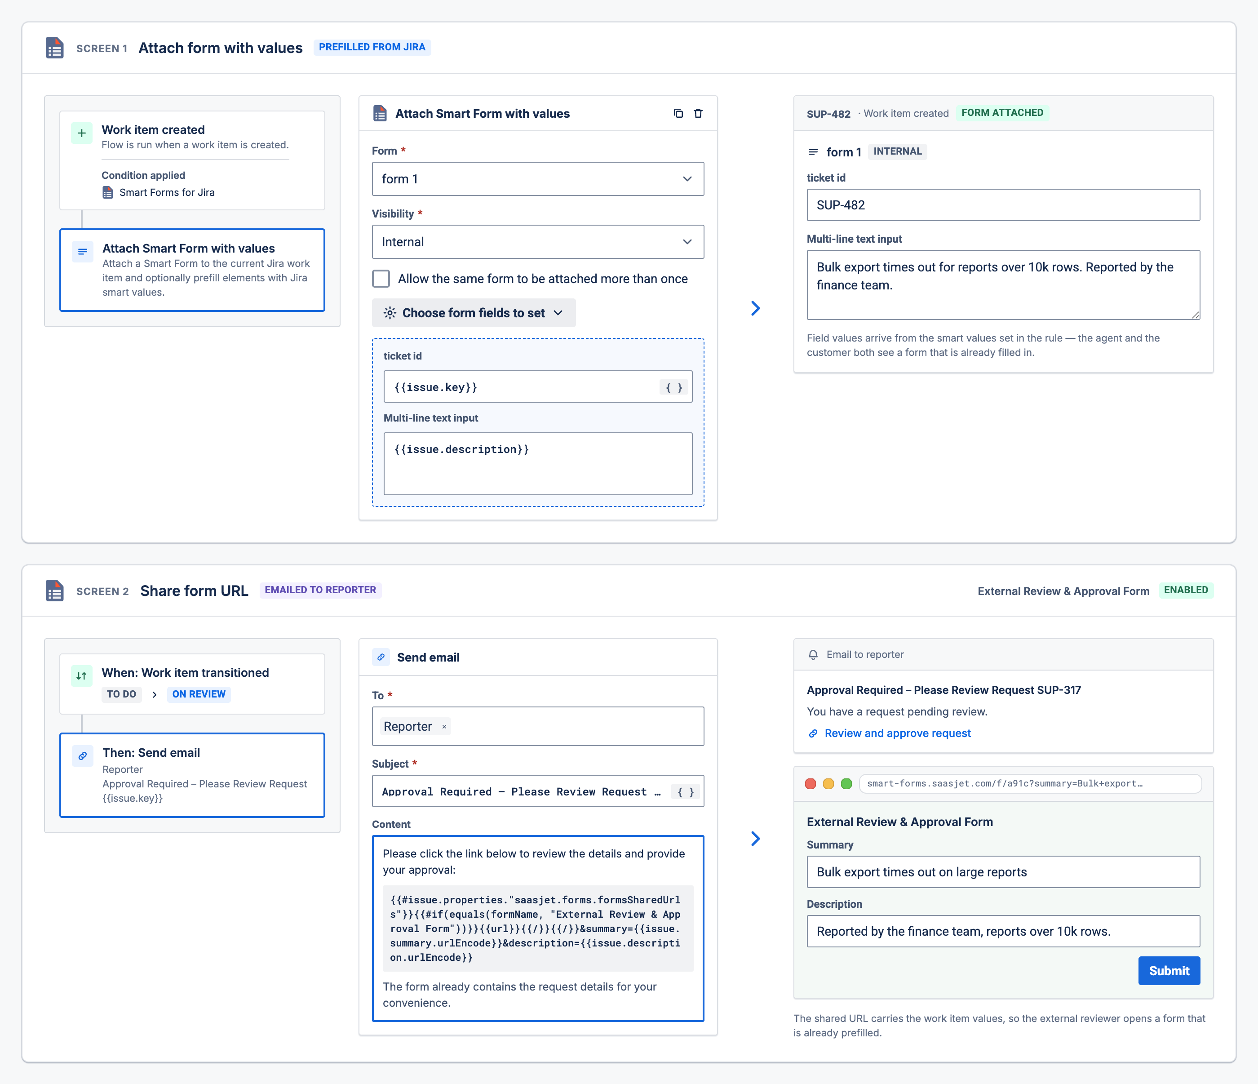1258x1084 pixels.
Task: Open the Form dropdown showing form 1
Action: pyautogui.click(x=538, y=178)
